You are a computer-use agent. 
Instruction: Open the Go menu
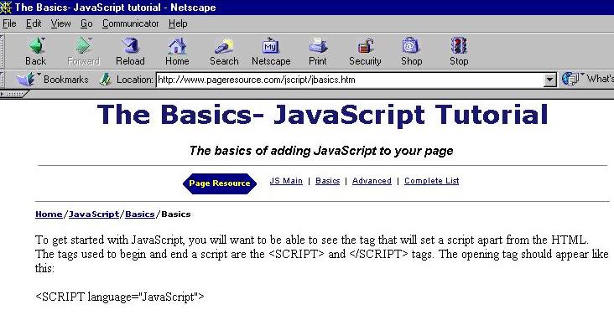click(x=86, y=23)
